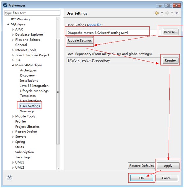Expand the Database Explorer node

coord(13,35)
